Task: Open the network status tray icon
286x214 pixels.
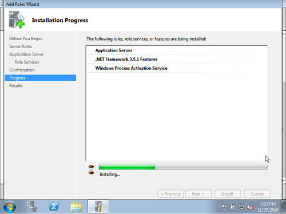Action: (241, 207)
